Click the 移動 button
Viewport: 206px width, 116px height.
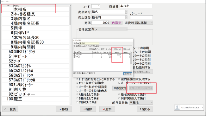(64, 109)
